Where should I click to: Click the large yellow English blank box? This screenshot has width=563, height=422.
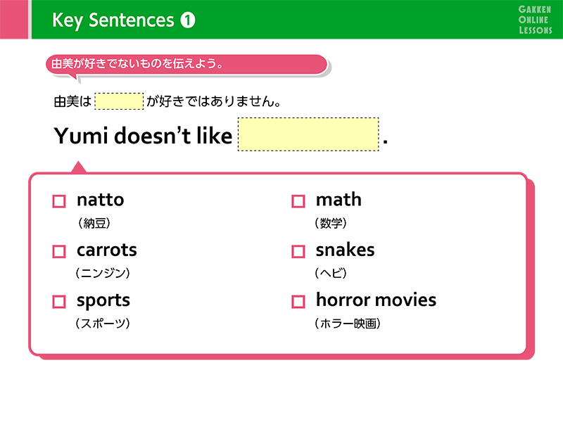point(308,135)
